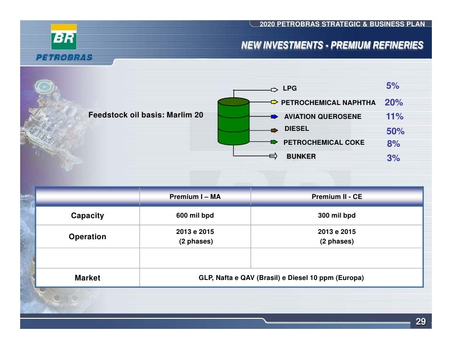
Task: Click the green Petrochemical Coke arrow
Action: [274, 142]
